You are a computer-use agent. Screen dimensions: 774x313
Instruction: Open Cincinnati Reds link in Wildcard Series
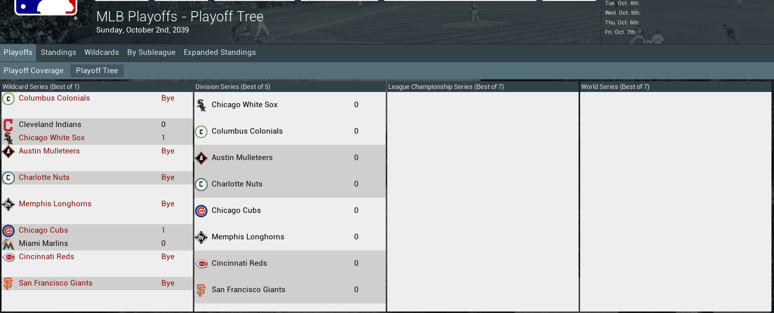tap(46, 257)
